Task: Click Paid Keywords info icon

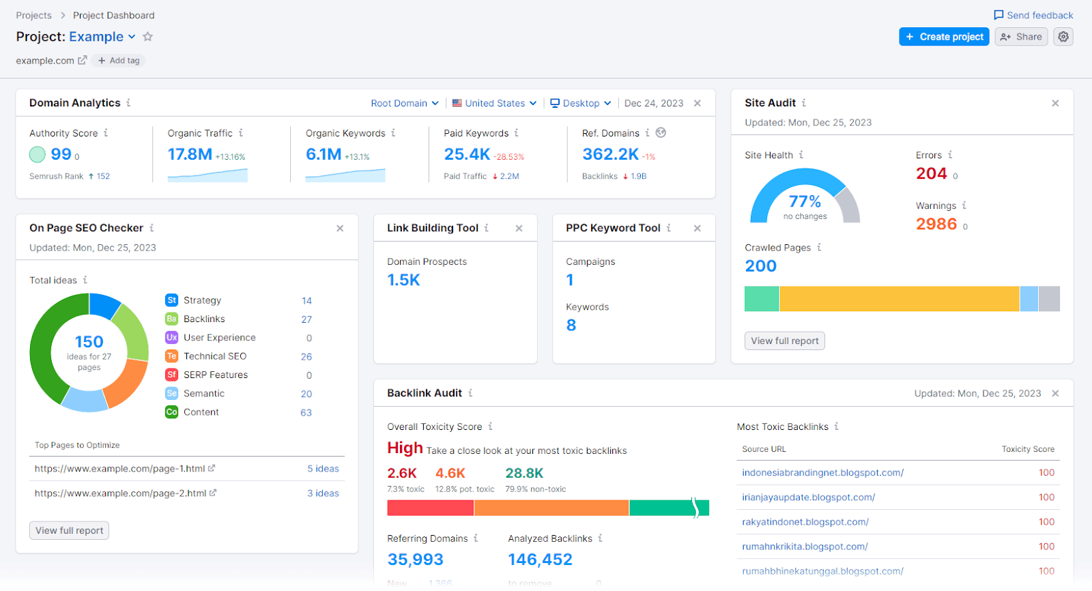Action: click(x=517, y=133)
